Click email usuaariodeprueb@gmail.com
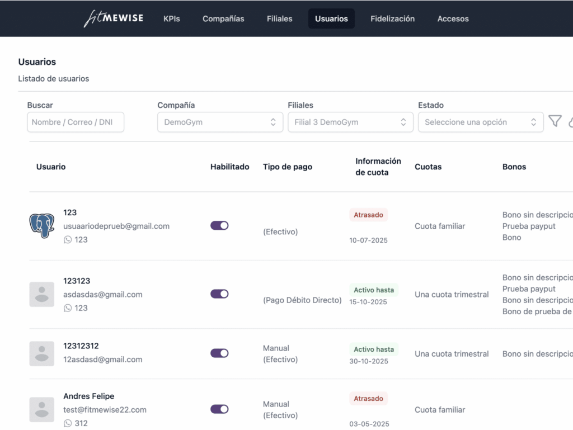Viewport: 573px width, 430px height. (x=116, y=226)
